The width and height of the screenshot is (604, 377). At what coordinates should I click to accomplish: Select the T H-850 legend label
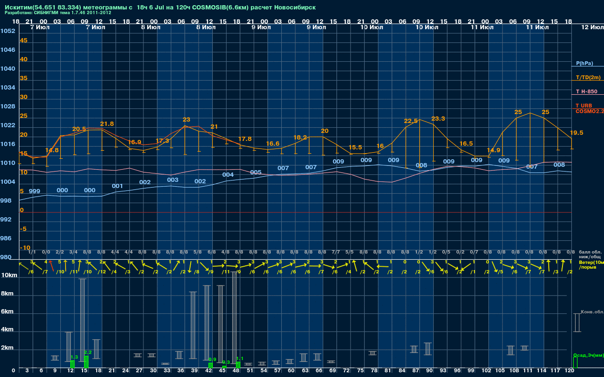[x=587, y=91]
